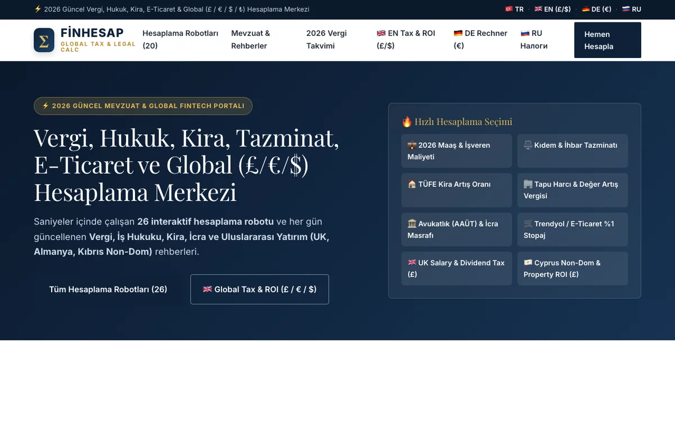
Task: Click the FINHESAP sigma logo icon
Action: pyautogui.click(x=44, y=40)
